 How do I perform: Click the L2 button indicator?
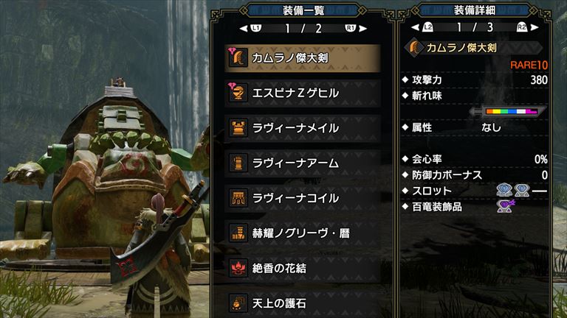[x=427, y=27]
